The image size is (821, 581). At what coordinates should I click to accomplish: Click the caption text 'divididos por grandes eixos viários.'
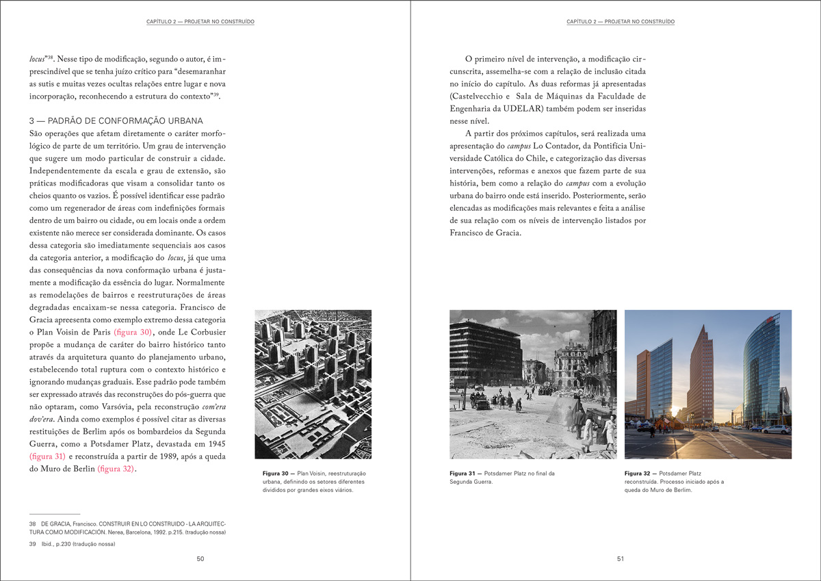pyautogui.click(x=308, y=491)
